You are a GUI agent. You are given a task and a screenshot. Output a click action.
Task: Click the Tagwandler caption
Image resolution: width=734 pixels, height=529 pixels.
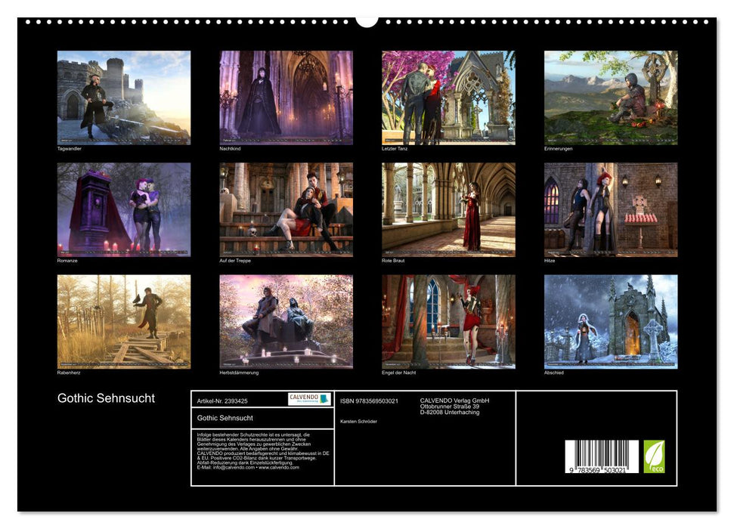tap(70, 148)
